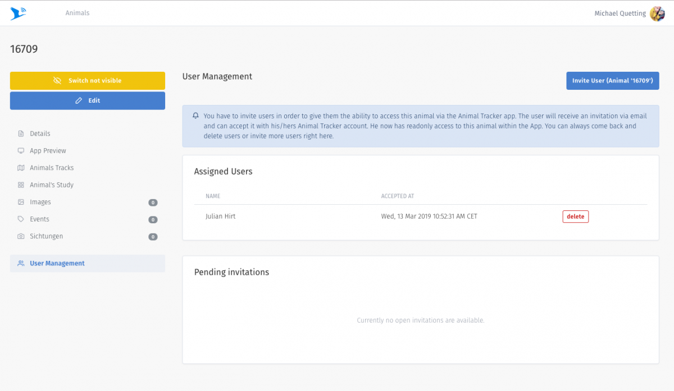
Task: Click the ACCEPTED AT column header
Action: tap(398, 196)
